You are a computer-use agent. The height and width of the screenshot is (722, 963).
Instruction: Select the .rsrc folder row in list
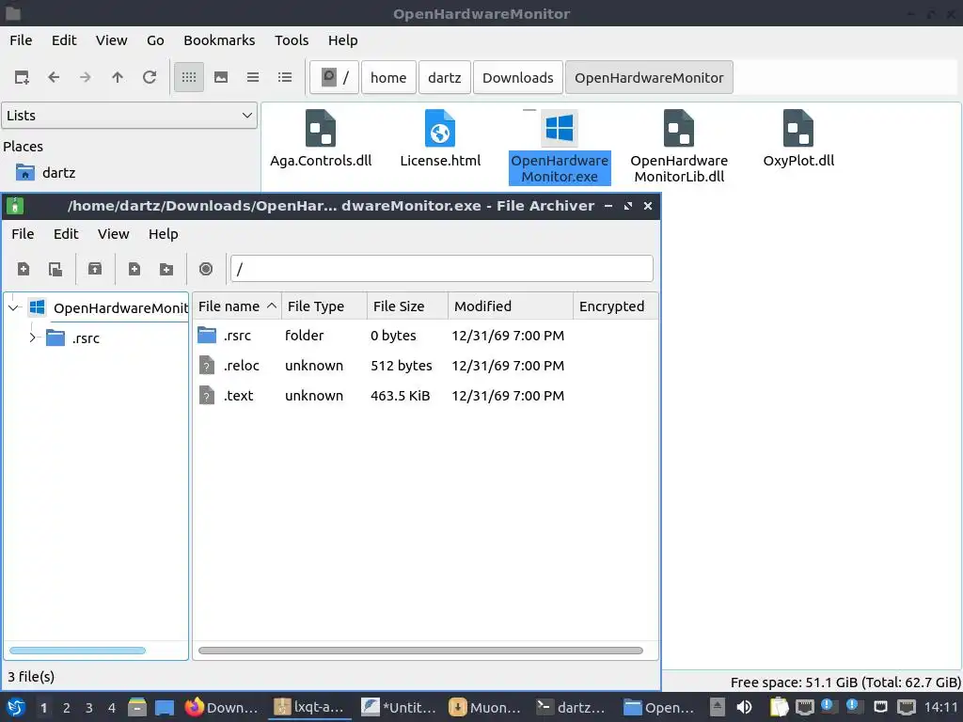point(425,336)
